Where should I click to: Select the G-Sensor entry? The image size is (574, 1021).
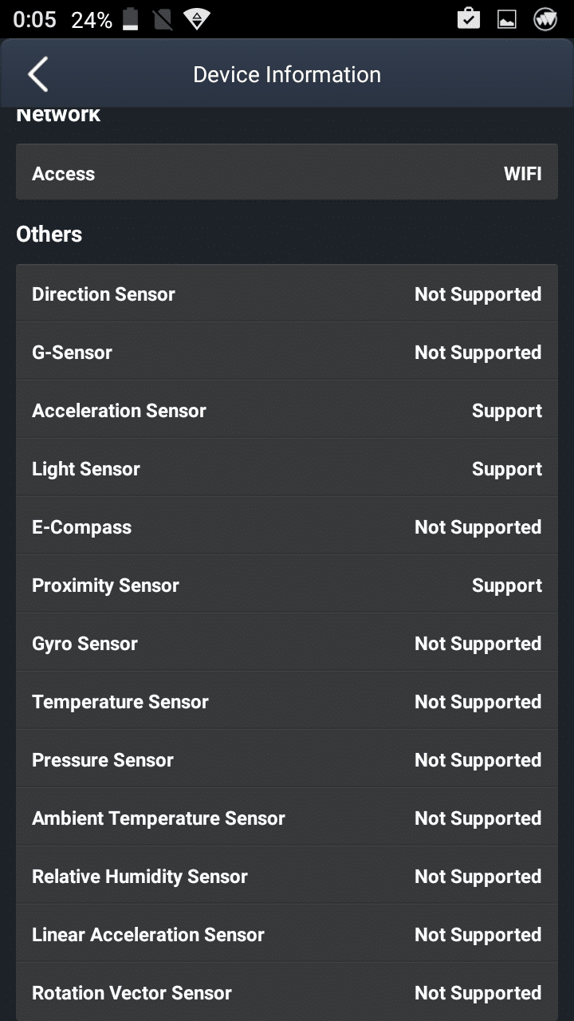[x=287, y=353]
